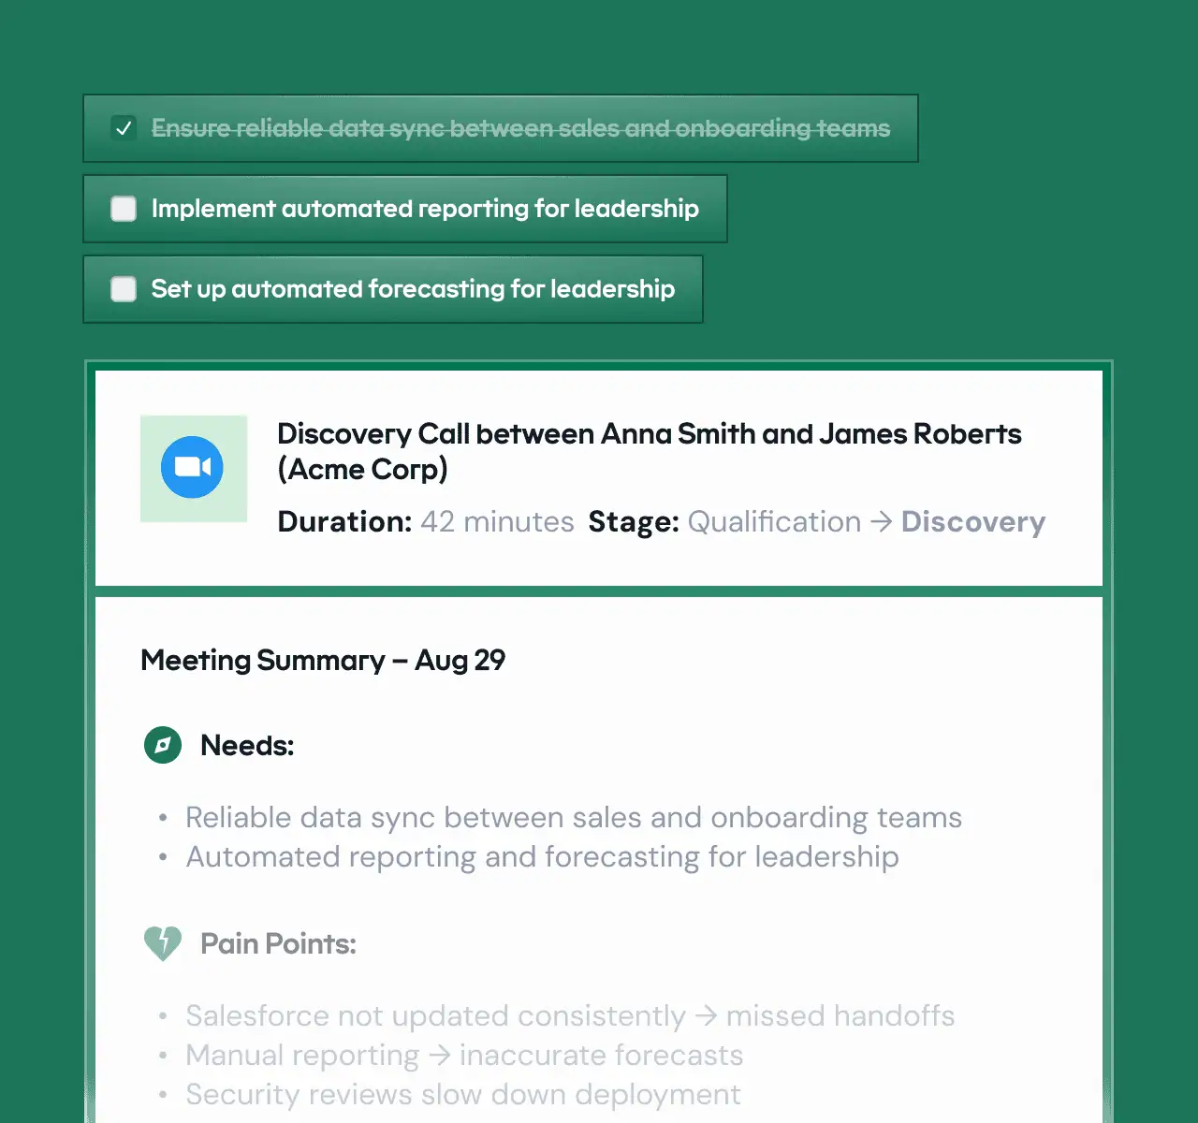Click the Pain Points section heading
Image resolution: width=1198 pixels, height=1123 pixels.
278,944
